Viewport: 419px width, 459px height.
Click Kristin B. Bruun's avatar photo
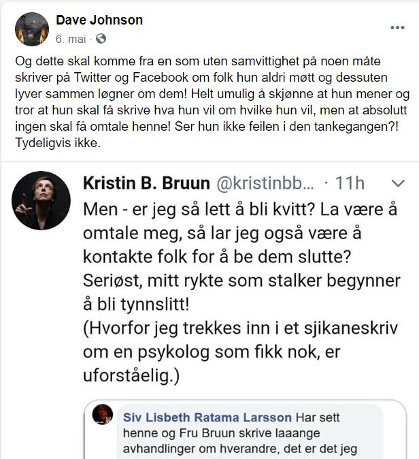(x=41, y=200)
